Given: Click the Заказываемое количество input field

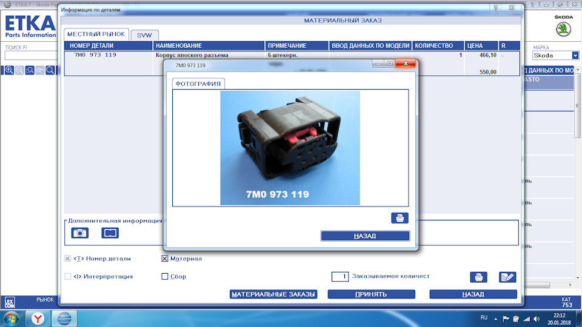Looking at the screenshot, I should coord(340,277).
